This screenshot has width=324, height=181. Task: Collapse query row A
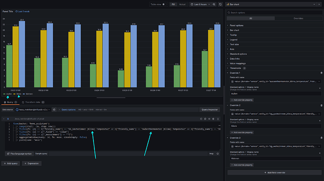[3, 119]
